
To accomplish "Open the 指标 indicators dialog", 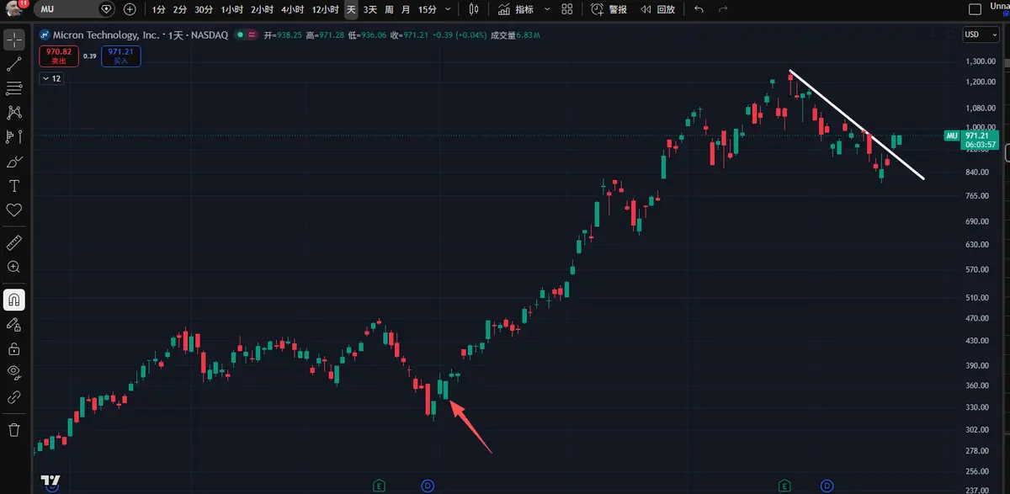I will (515, 9).
